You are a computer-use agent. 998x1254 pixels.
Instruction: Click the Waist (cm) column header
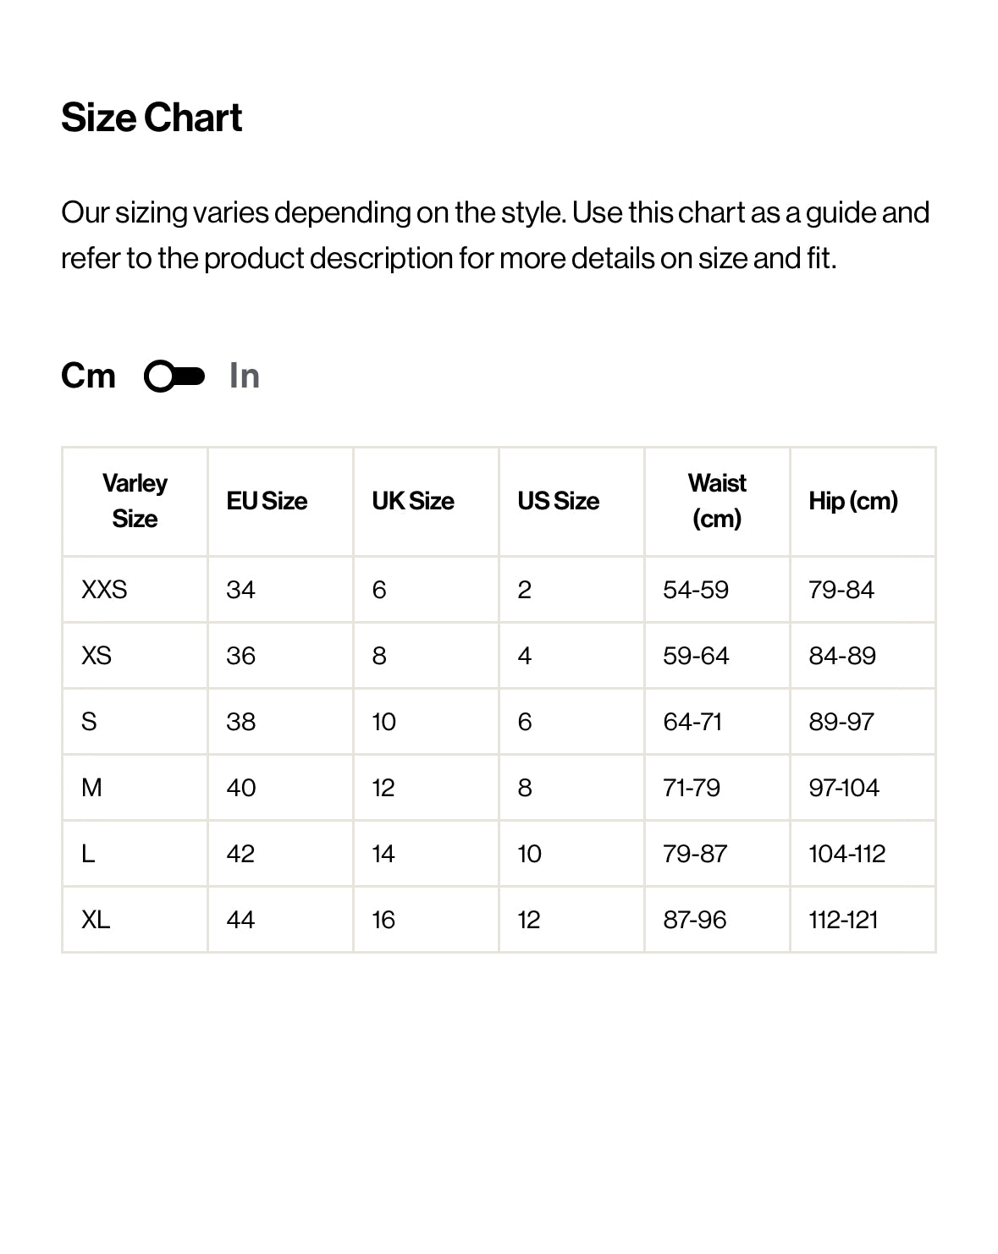pos(717,501)
